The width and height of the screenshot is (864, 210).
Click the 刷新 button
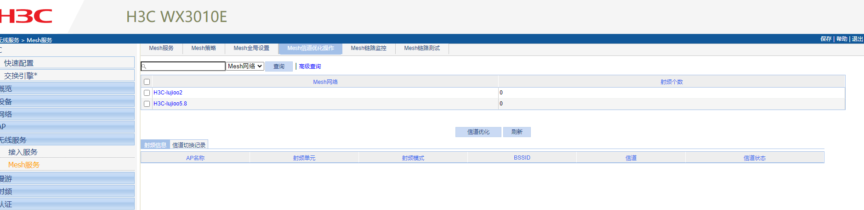517,132
